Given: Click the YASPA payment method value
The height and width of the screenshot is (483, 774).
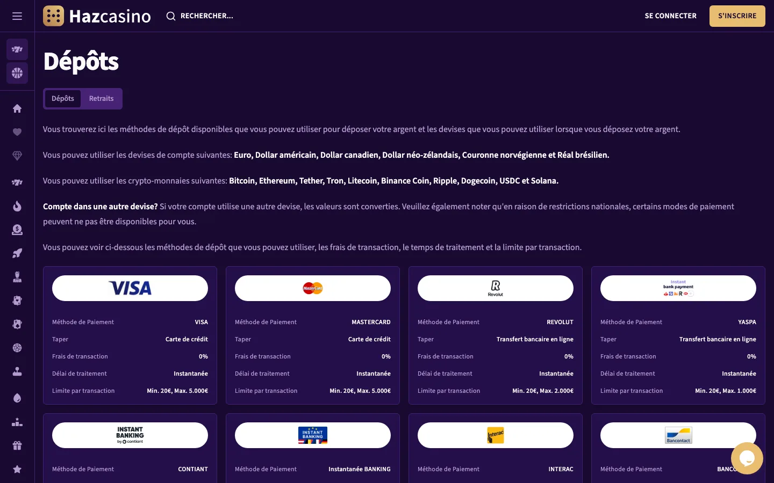Looking at the screenshot, I should [747, 322].
